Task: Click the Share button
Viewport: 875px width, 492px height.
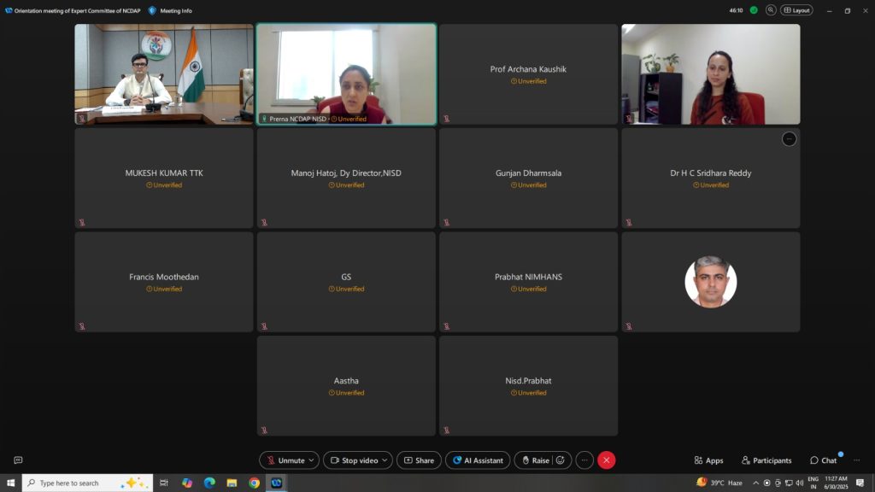Action: click(419, 460)
